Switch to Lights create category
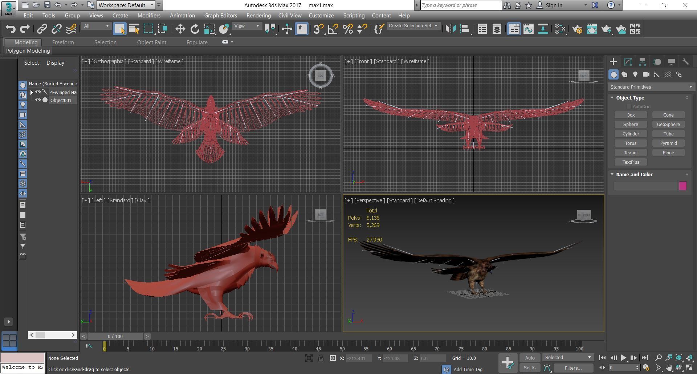697x374 pixels. pyautogui.click(x=635, y=74)
